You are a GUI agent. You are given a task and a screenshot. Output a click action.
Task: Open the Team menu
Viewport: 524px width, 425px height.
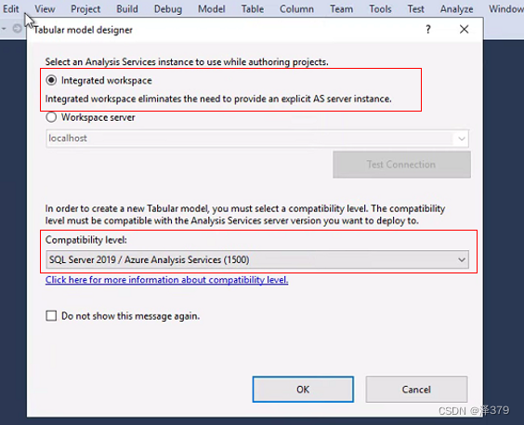(x=341, y=8)
